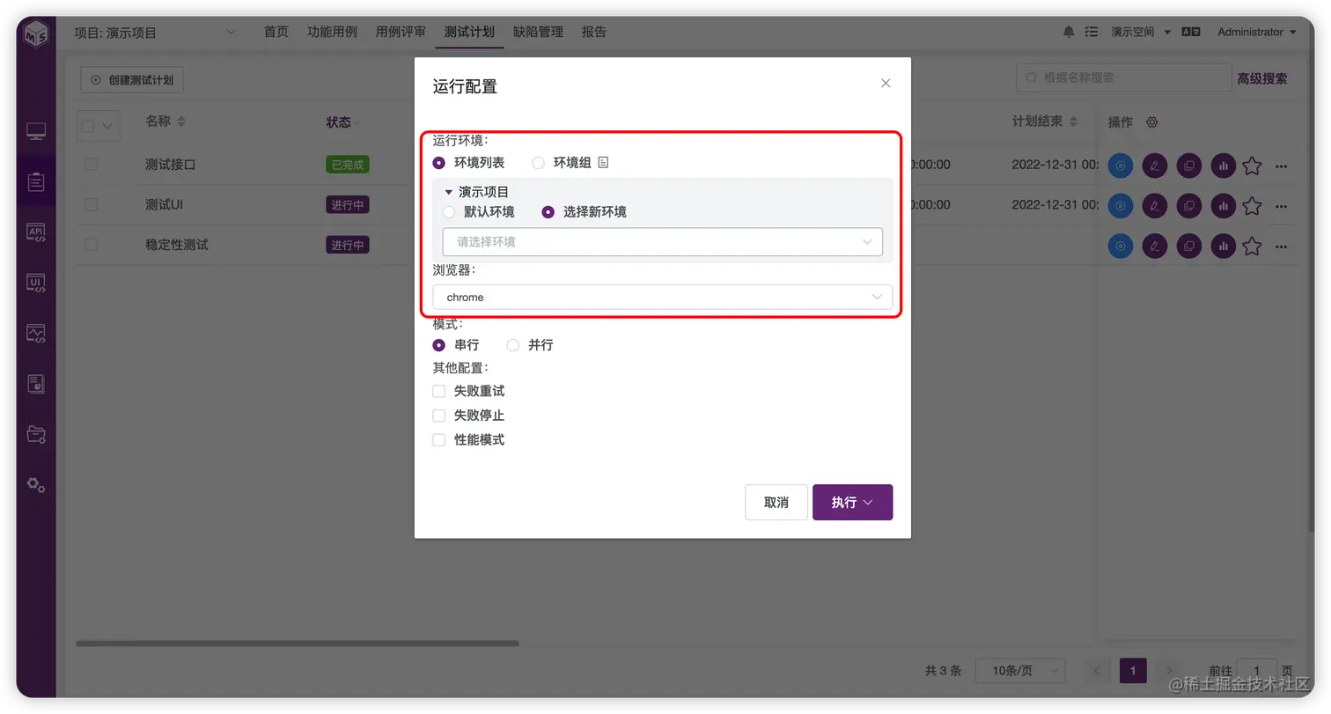Switch to the 缺陷管理 tab
Screen dimensions: 1331x714
[x=540, y=32]
